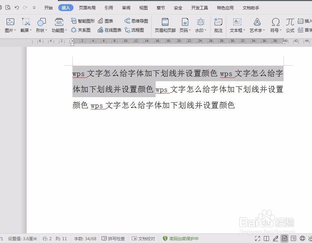Insert a mind map (思维导图)
312x243 pixels.
(136, 21)
